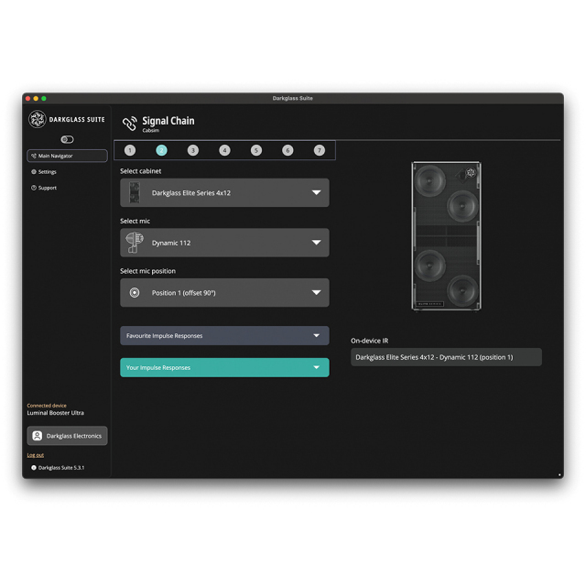Select signal chain step 5
586x586 pixels.
(x=256, y=150)
